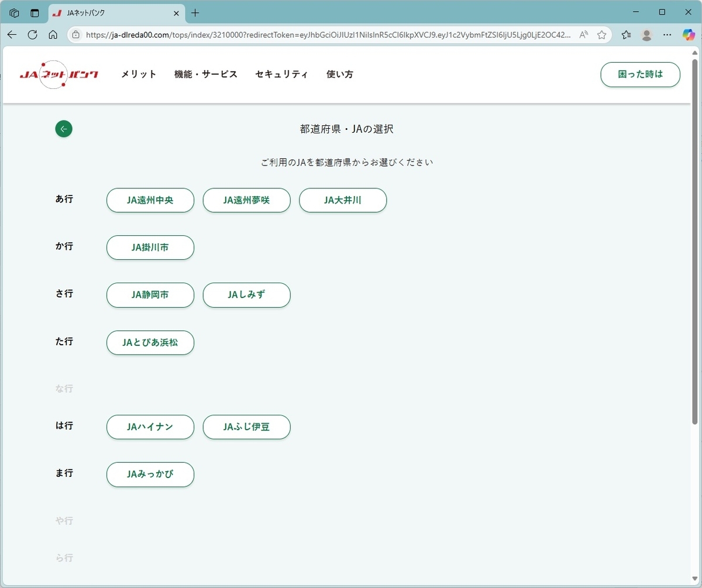
Task: Go back with browser back arrow
Action: pyautogui.click(x=12, y=35)
